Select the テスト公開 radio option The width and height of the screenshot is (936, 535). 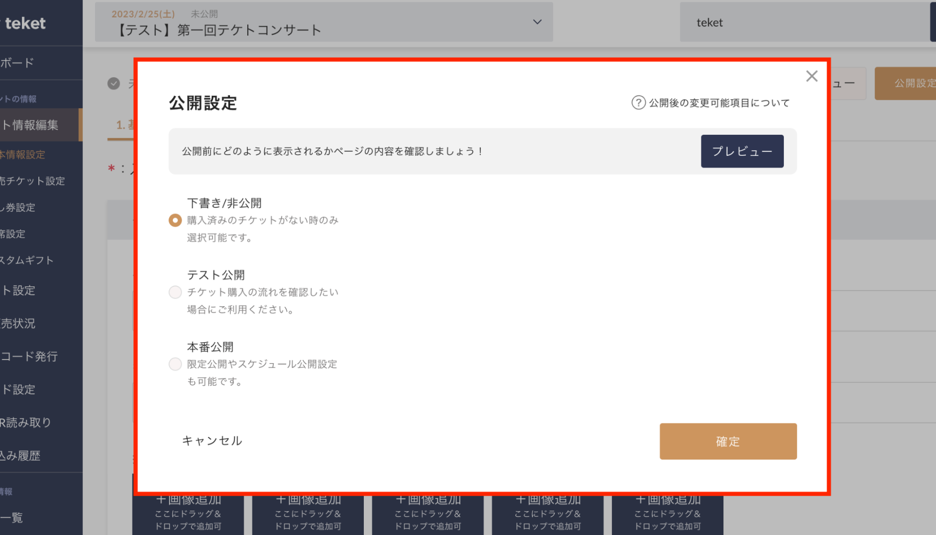point(175,292)
